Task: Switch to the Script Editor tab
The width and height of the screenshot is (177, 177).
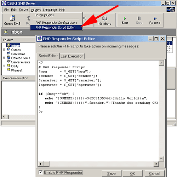Action: click(x=48, y=56)
